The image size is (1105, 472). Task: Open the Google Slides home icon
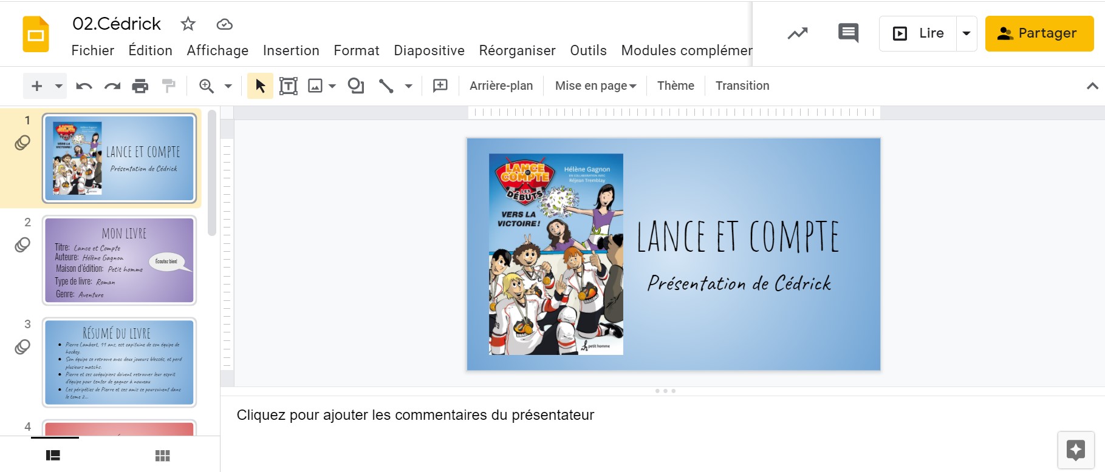[36, 35]
